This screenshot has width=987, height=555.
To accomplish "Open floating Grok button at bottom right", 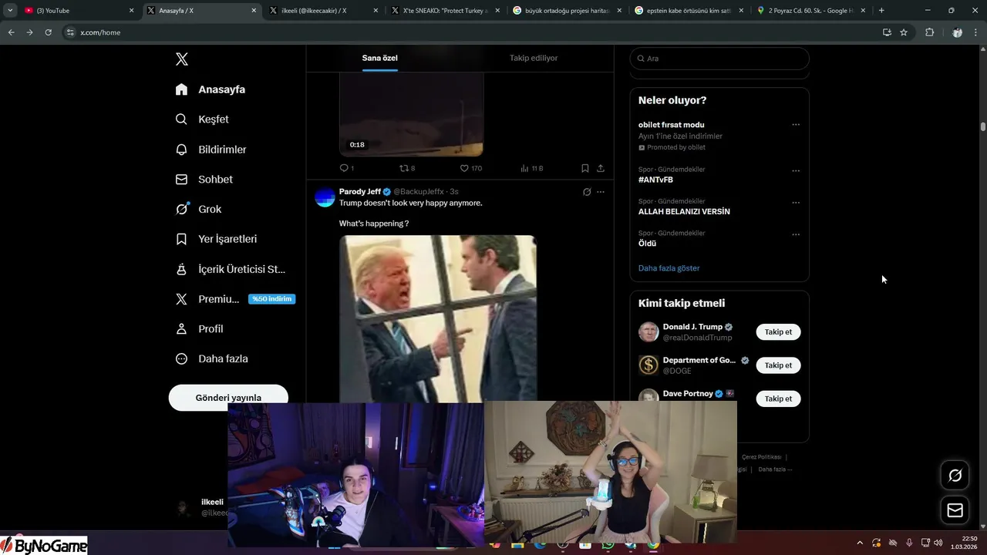I will pos(955,476).
